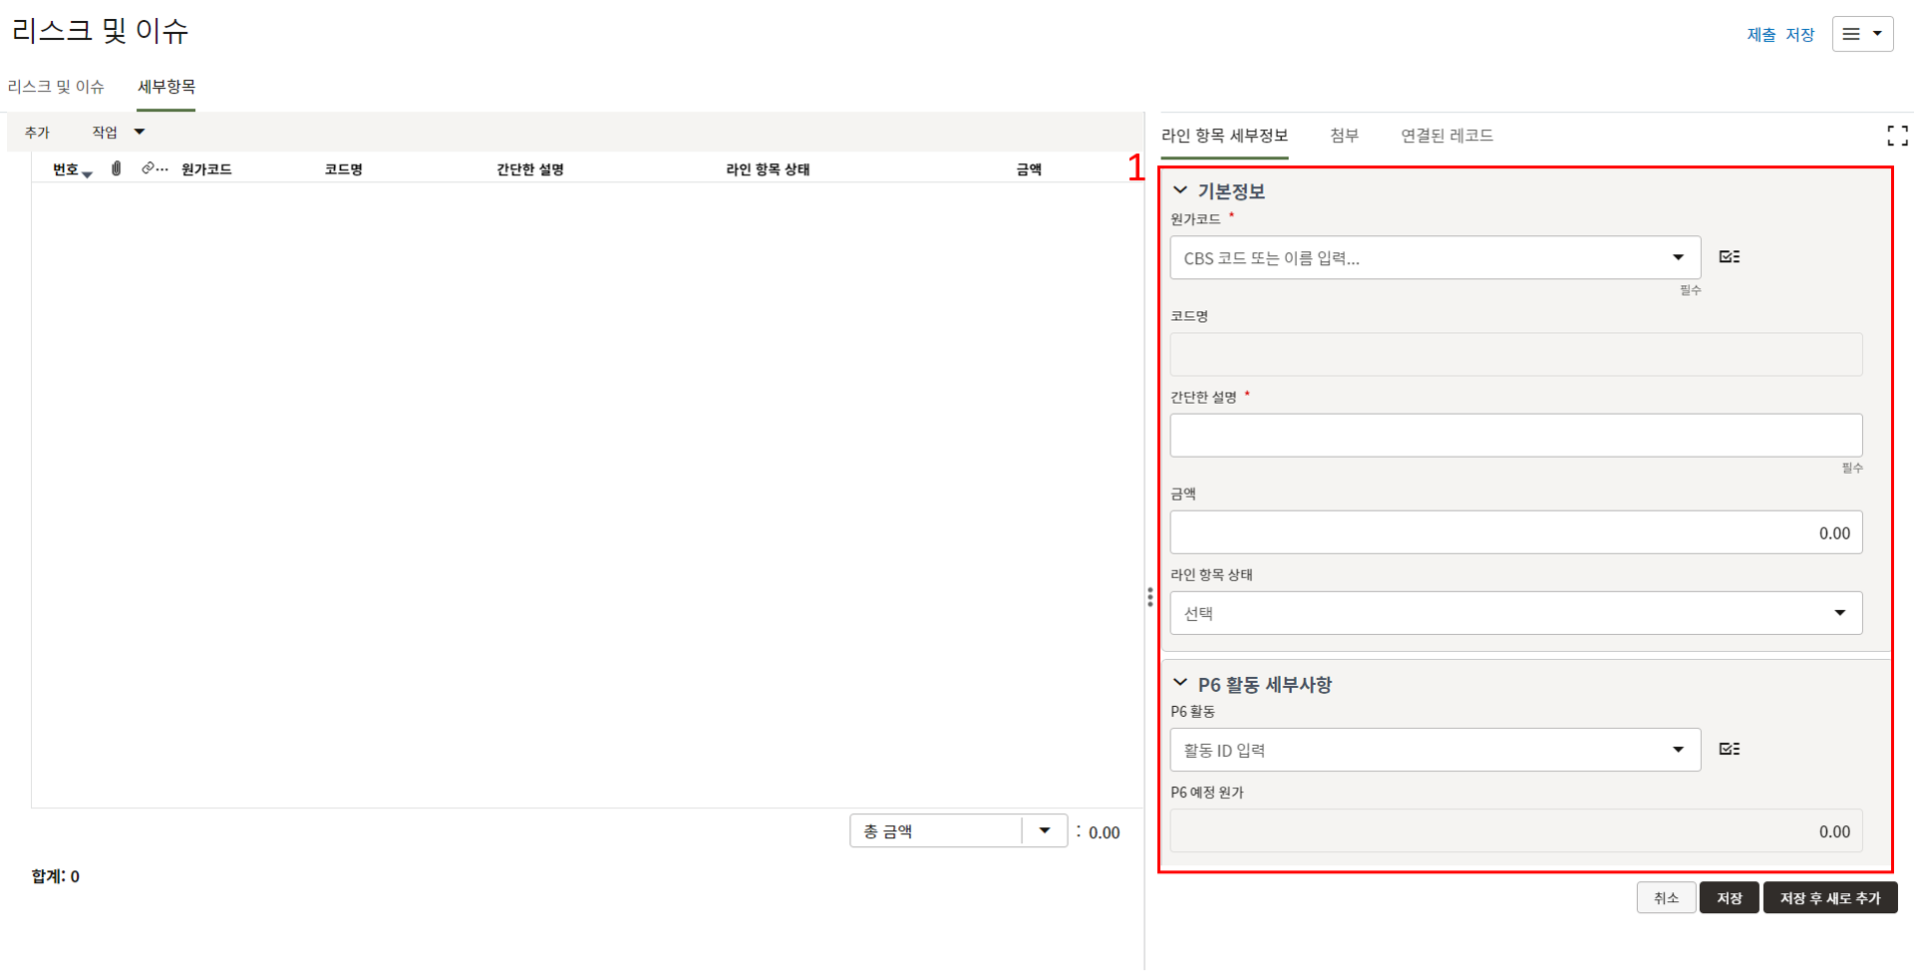Switch to the 첨부 tab
The image size is (1914, 977).
pos(1344,136)
